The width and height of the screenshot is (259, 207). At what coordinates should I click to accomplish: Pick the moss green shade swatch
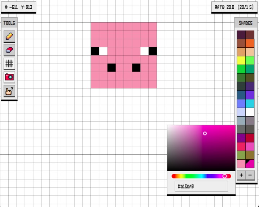241,155
